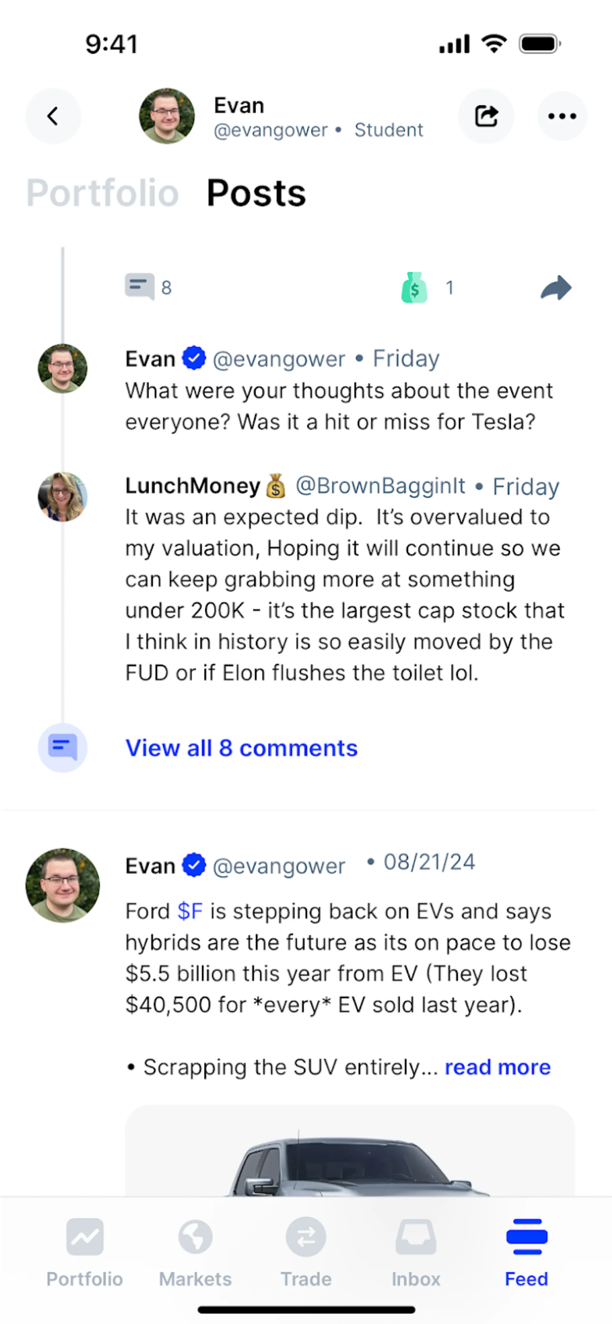
Task: Open the three-dot more options menu
Action: pyautogui.click(x=562, y=116)
